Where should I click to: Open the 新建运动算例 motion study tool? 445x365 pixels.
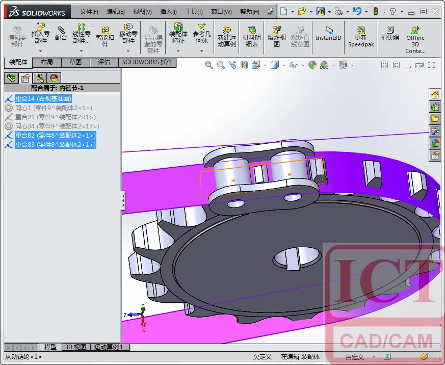point(226,37)
